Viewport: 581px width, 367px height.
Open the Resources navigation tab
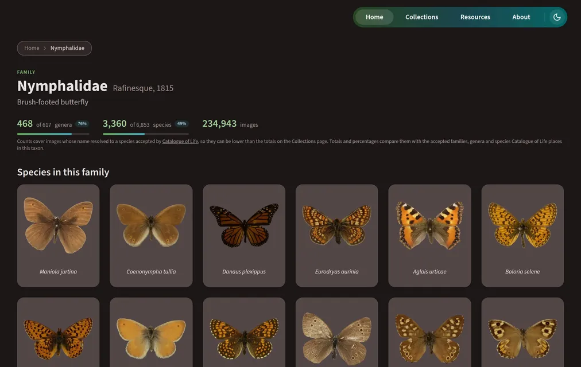pyautogui.click(x=475, y=17)
